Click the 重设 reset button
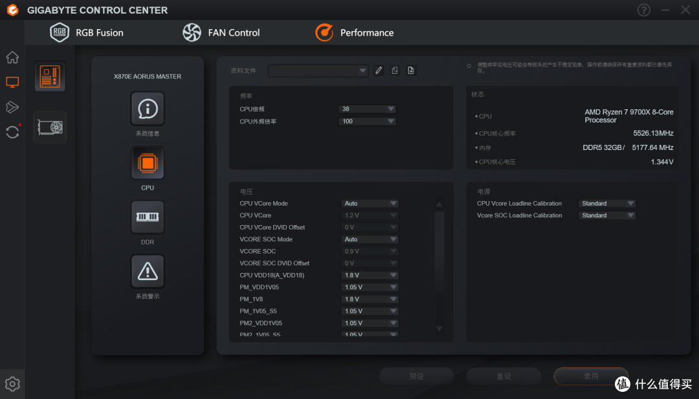699x399 pixels. click(x=504, y=376)
